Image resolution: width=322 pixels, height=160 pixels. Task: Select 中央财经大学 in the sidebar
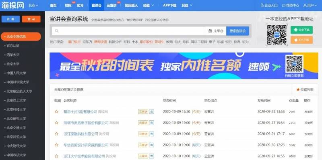point(16,146)
